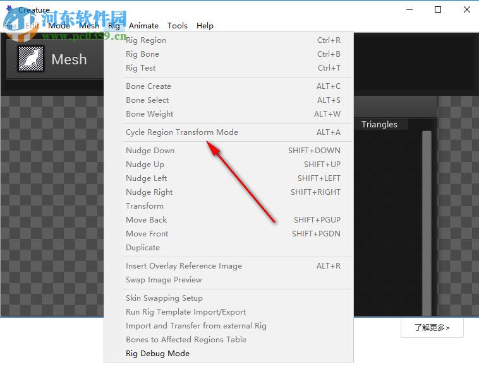Screen dimensions: 479x365
Task: Open the Mesh menu
Action: coord(89,26)
